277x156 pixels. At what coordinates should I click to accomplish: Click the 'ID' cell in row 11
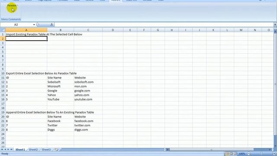26,78
